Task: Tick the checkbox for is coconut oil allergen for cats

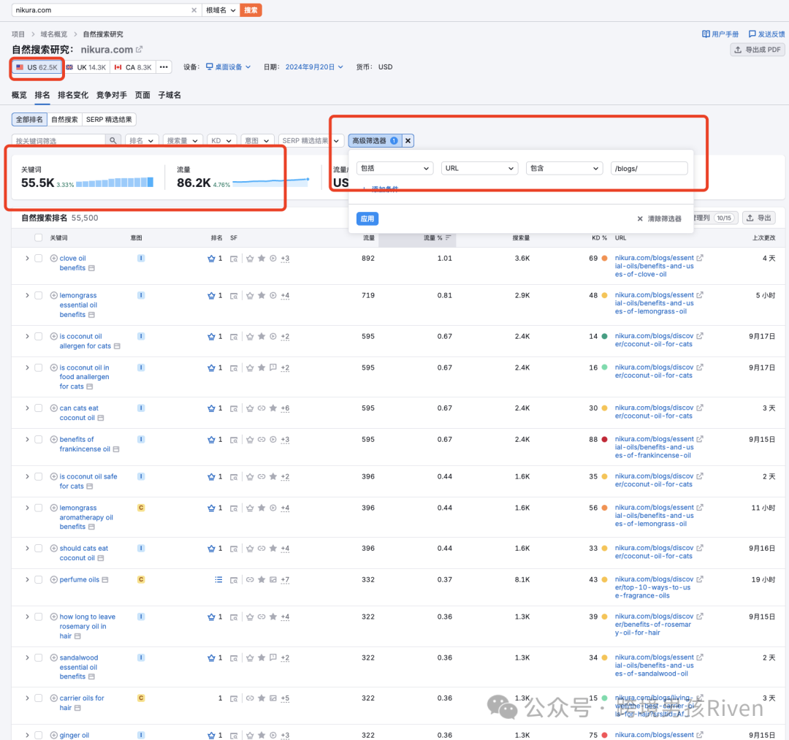Action: click(38, 337)
